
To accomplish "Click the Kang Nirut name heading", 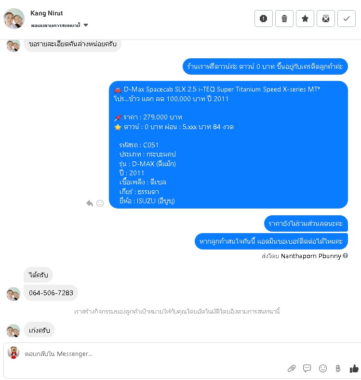I will [x=47, y=13].
